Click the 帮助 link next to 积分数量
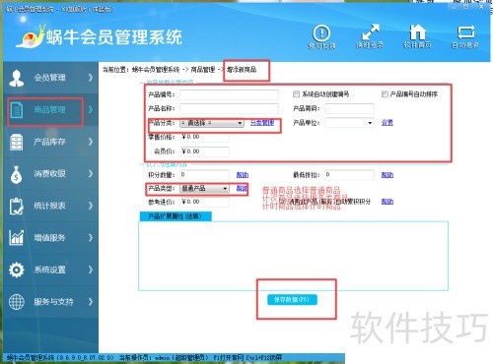The image size is (493, 364). [243, 175]
